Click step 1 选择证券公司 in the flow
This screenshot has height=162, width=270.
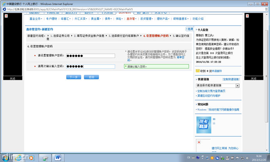pos(60,36)
